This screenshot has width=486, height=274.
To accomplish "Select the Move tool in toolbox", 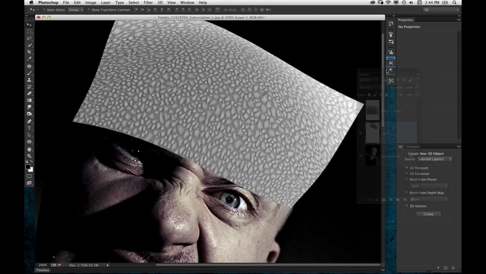I will tap(29, 25).
